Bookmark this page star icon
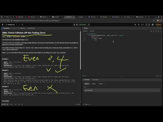This screenshot has height=122, width=163. [x=154, y=21]
